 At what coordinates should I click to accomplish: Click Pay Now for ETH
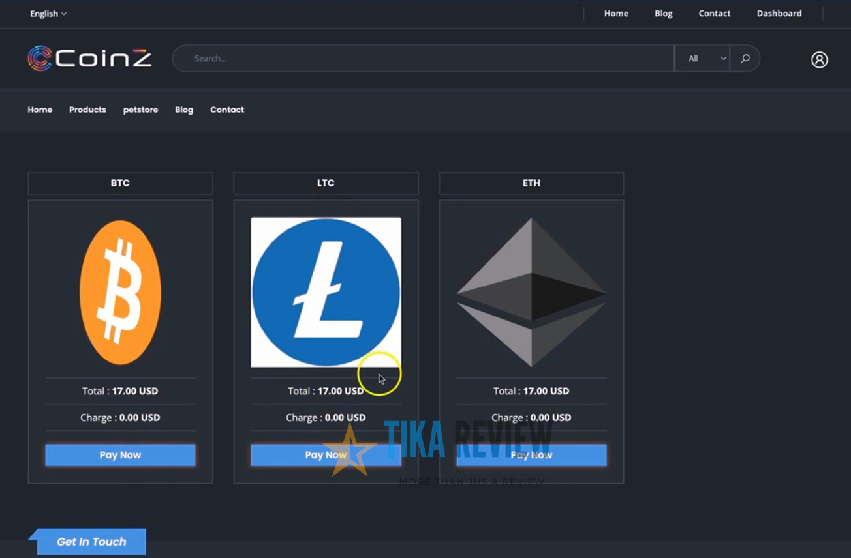tap(531, 454)
